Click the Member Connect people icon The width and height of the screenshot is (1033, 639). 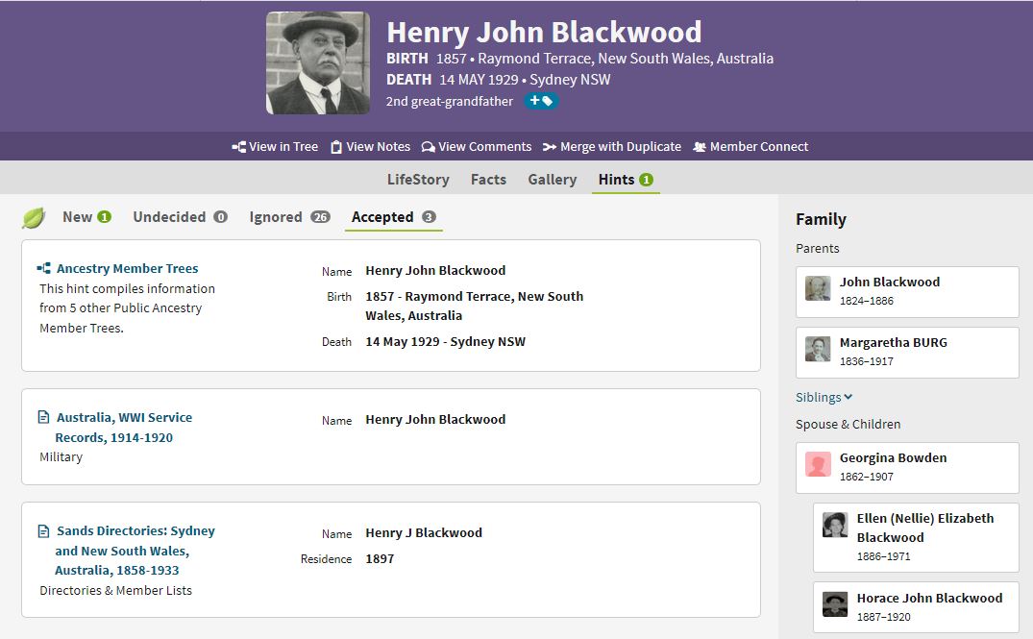699,147
